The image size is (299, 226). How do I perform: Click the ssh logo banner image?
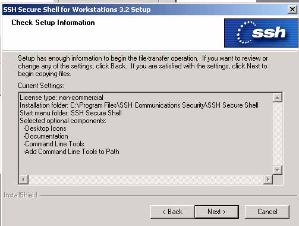click(x=261, y=33)
